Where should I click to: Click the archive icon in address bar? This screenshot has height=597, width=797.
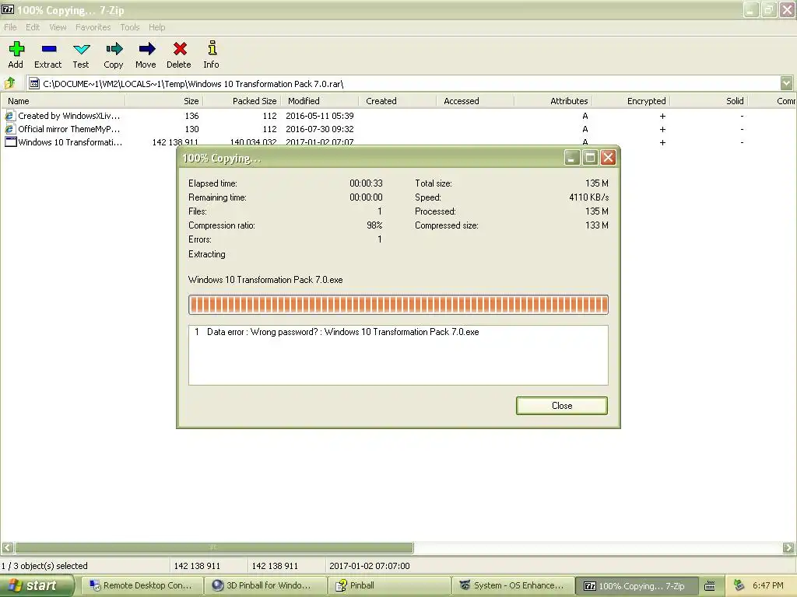[x=33, y=83]
